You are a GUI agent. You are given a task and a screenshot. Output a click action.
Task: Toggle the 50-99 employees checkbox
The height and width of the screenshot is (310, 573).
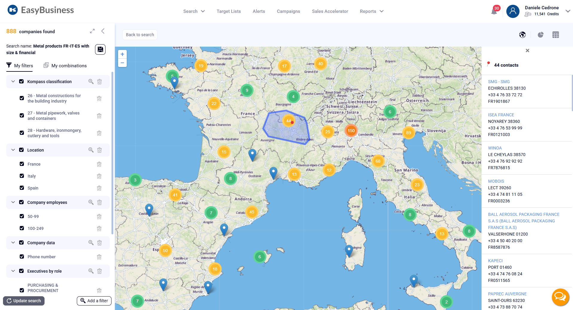coord(22,216)
